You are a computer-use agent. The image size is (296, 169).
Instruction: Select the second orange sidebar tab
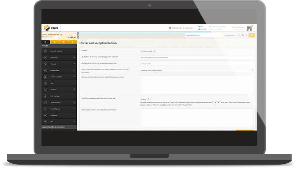[x=55, y=42]
